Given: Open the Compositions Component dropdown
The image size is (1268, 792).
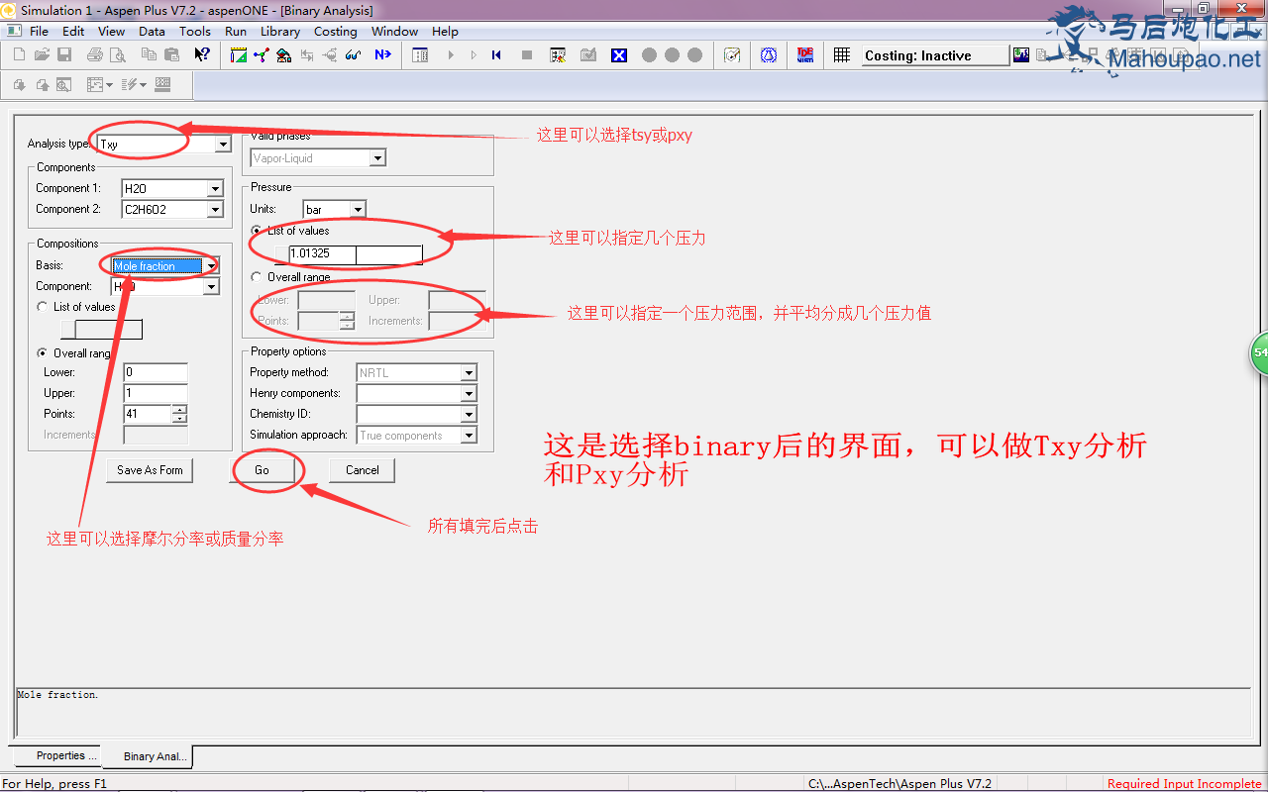Looking at the screenshot, I should click(x=211, y=287).
